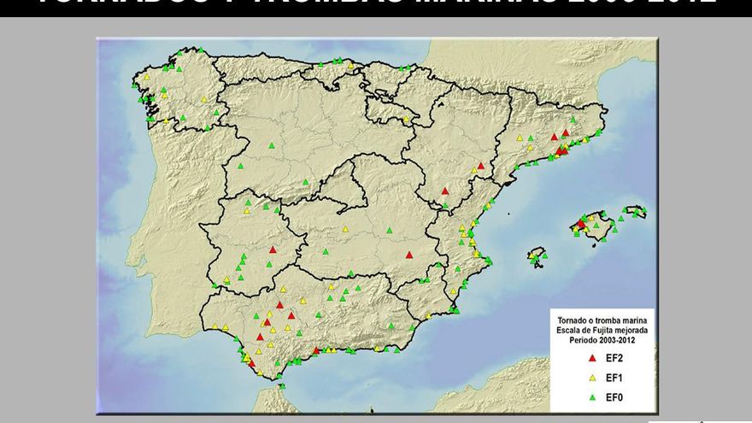Pick the red marker on Mallorca island
752x423 pixels.
(581, 225)
